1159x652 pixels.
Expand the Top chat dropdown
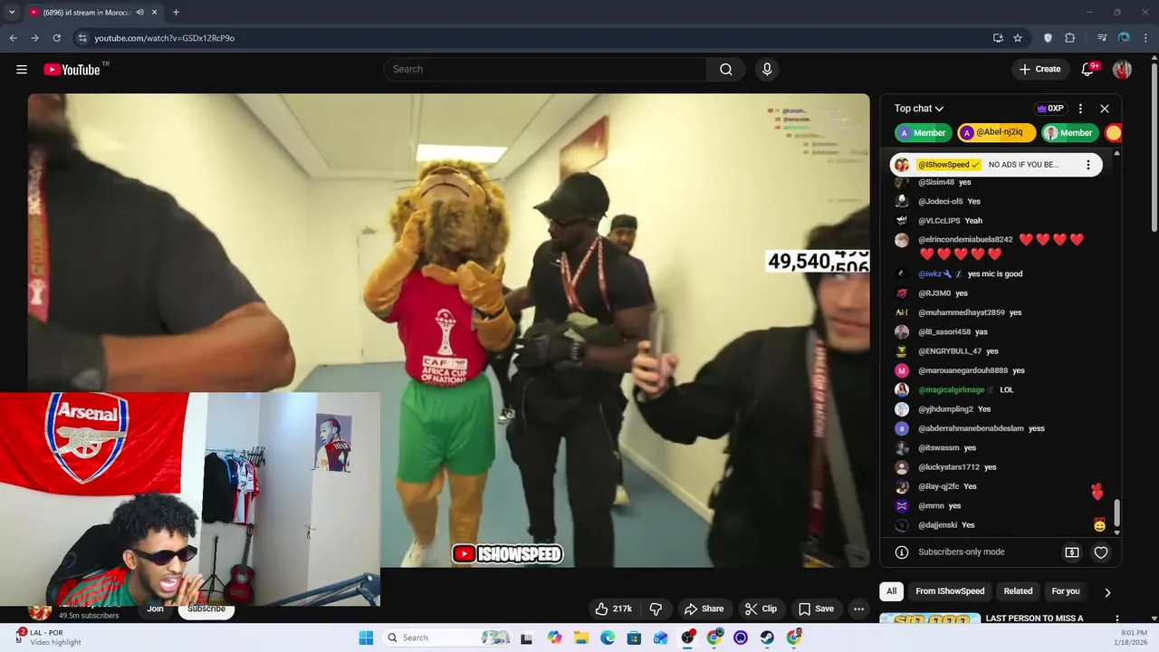[919, 109]
